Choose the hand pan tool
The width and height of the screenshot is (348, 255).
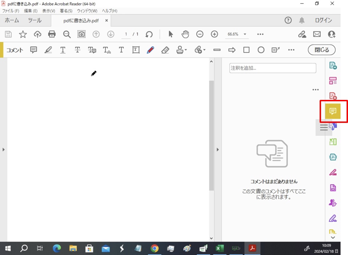point(185,34)
